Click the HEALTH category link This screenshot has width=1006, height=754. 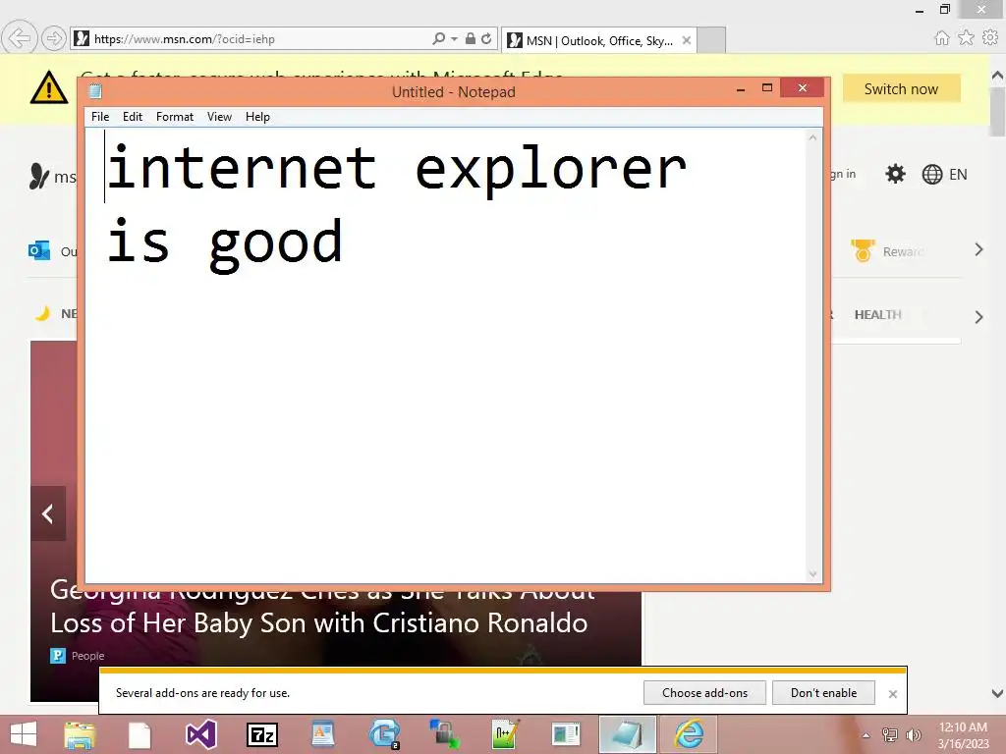tap(877, 315)
